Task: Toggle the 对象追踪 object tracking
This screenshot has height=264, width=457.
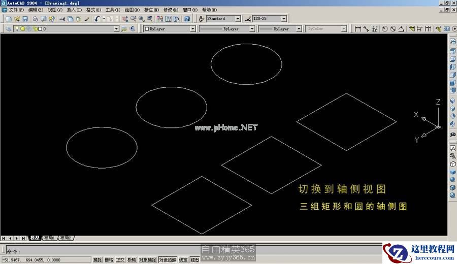Action: 168,259
